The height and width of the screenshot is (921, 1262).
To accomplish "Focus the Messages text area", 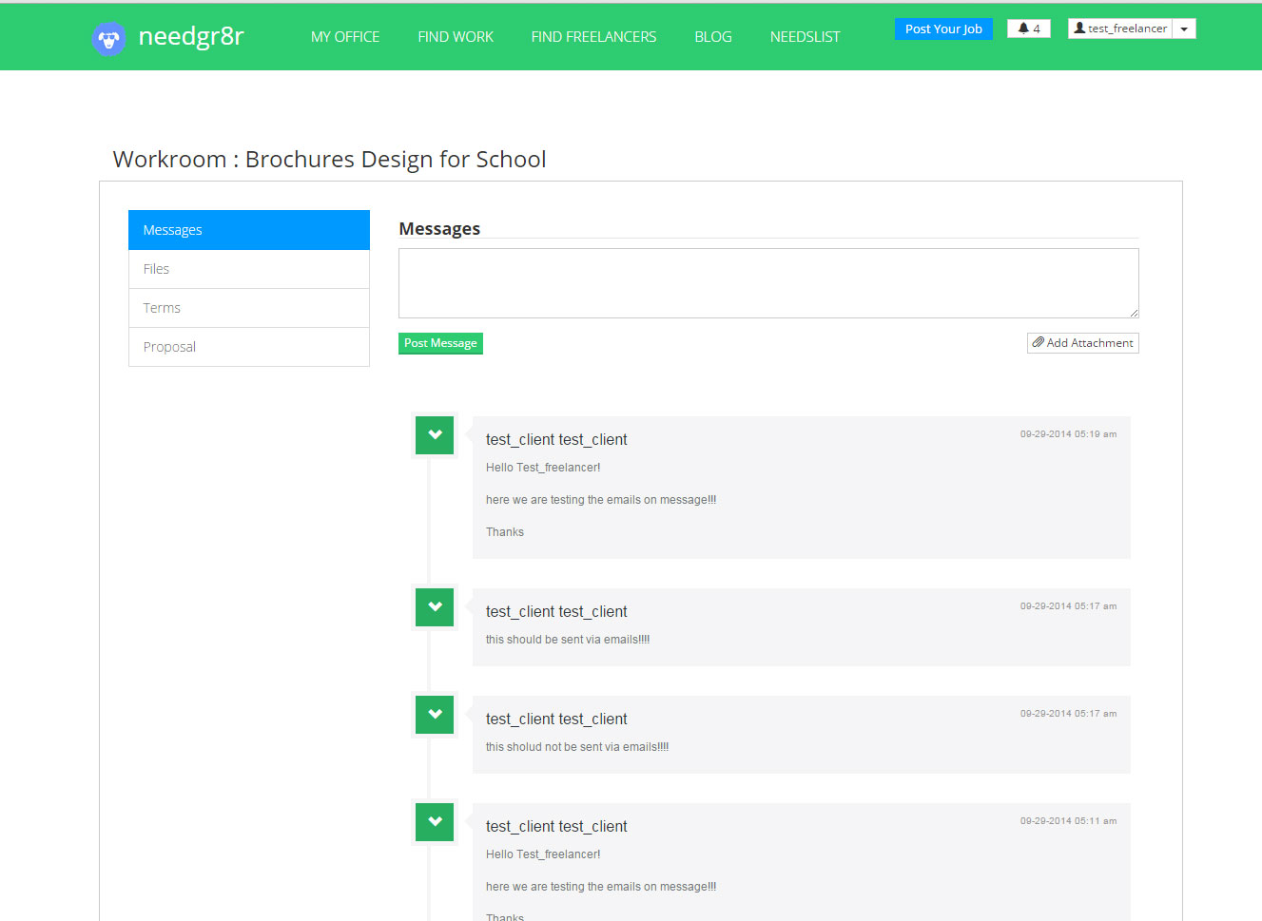I will point(767,283).
